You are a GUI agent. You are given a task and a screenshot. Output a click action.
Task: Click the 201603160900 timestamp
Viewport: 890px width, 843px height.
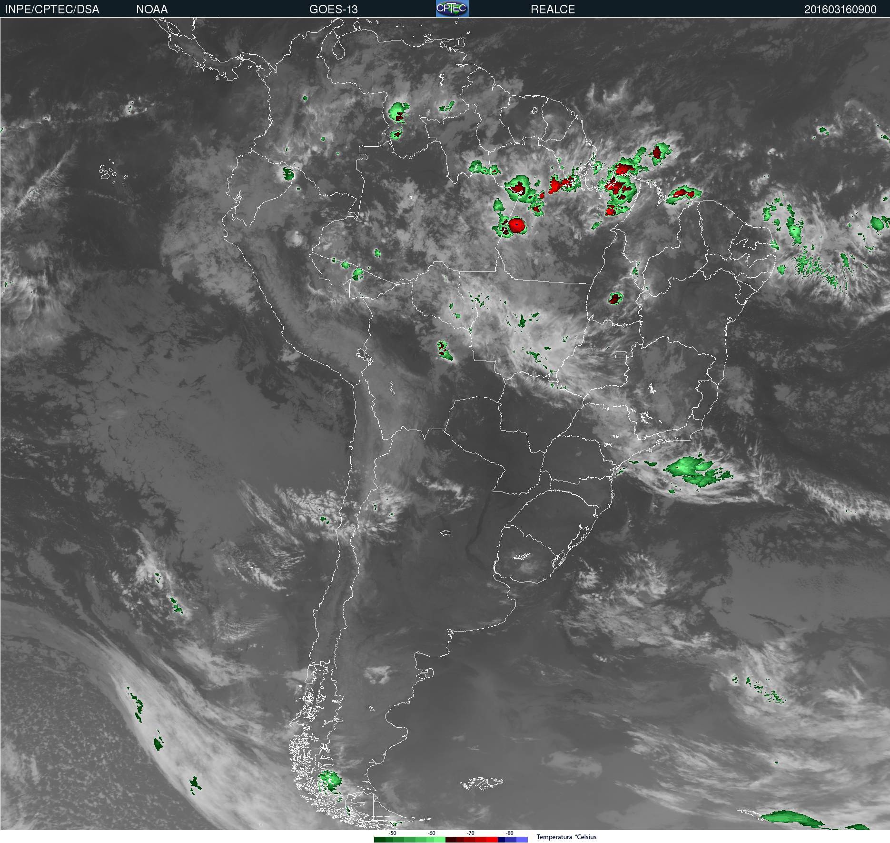pyautogui.click(x=840, y=10)
